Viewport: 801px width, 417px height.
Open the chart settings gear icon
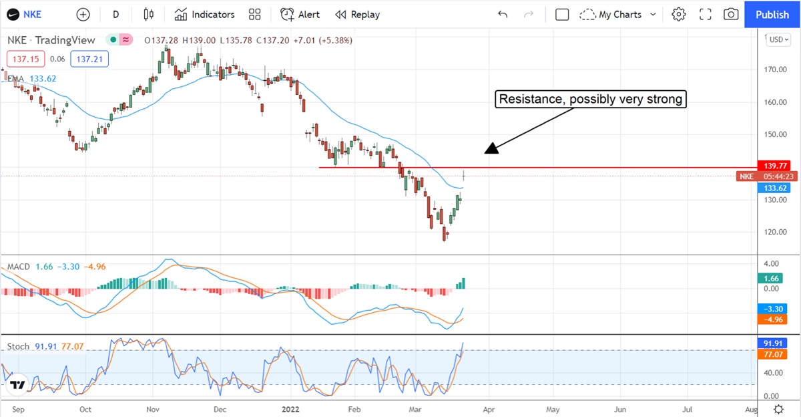point(679,14)
